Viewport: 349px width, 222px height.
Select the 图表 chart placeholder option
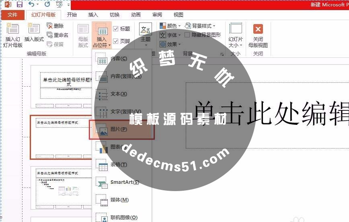122,147
